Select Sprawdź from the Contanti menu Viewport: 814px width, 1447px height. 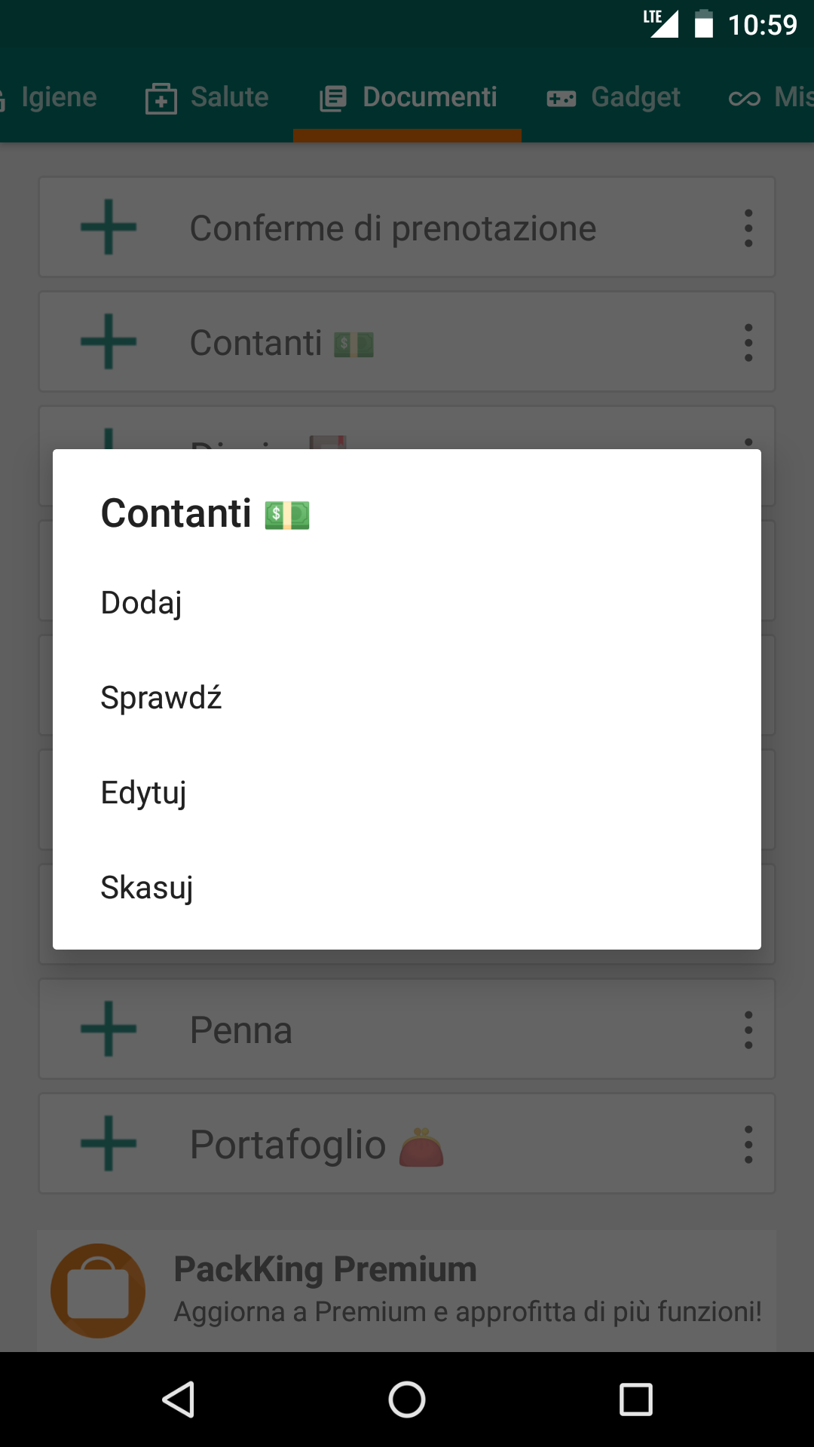point(161,698)
